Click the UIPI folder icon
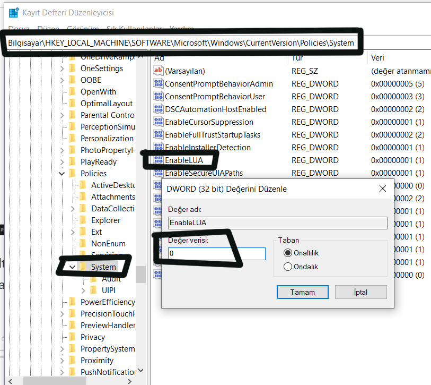 [x=94, y=290]
